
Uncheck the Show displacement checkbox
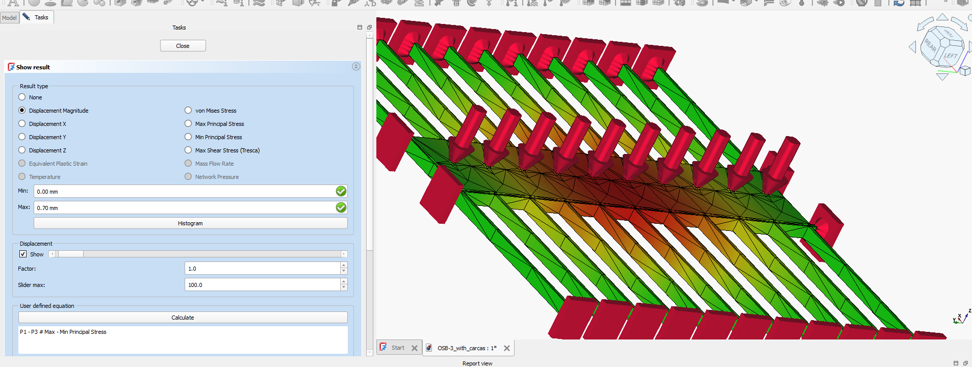tap(23, 254)
